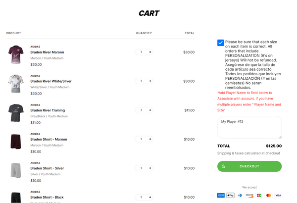Viewport: 297px width, 203px height.
Task: Click the Apple Pay payment icon
Action: click(230, 196)
